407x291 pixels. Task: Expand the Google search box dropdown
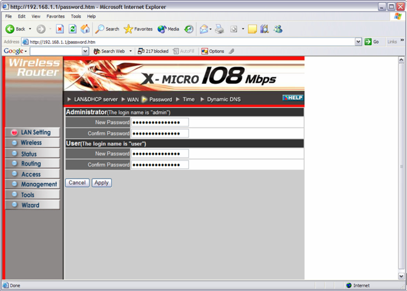click(85, 51)
